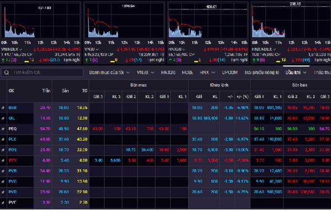The height and width of the screenshot is (220, 331).
Task: Click the HNX30 intraday chart
Action: [x=208, y=21]
